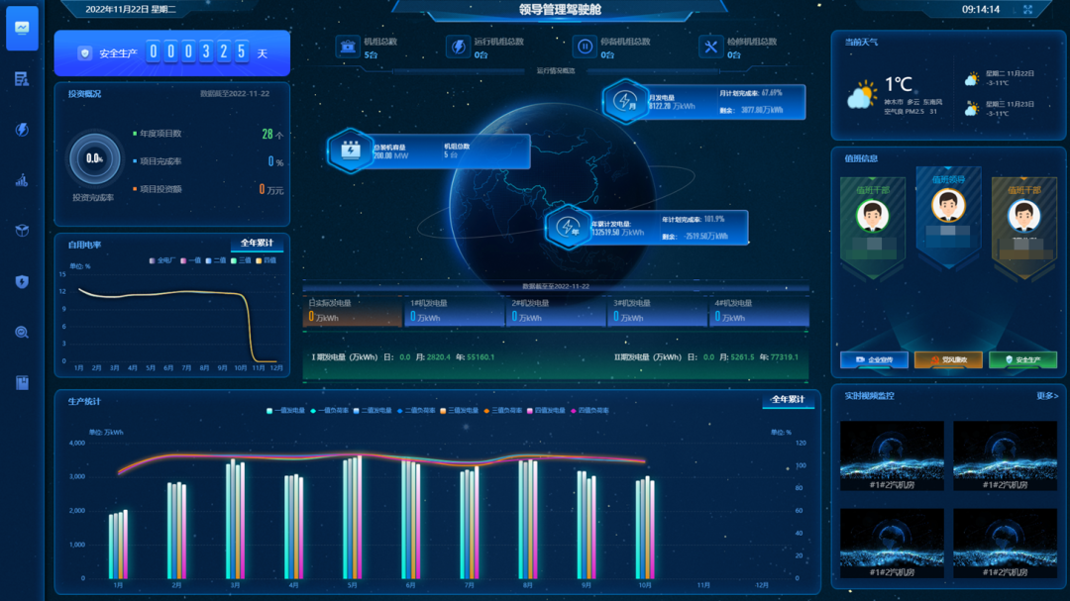Open the top-left #1#2汽机房 video thumbnail
Image resolution: width=1070 pixels, height=601 pixels.
point(892,455)
